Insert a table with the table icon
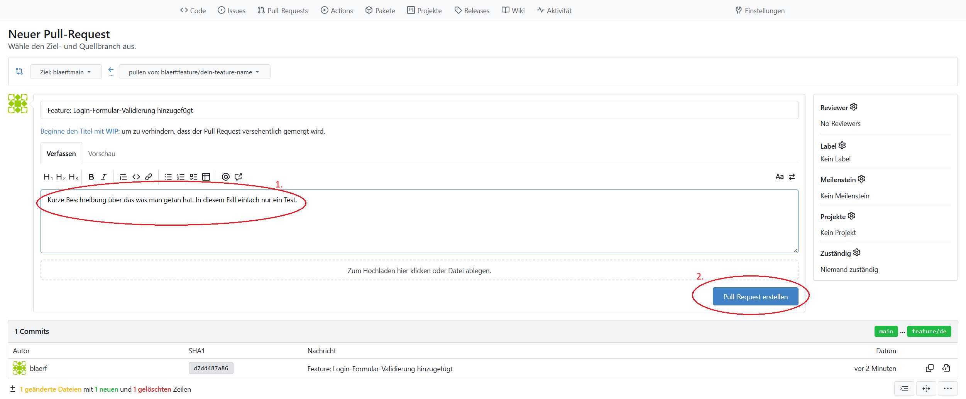 [206, 177]
